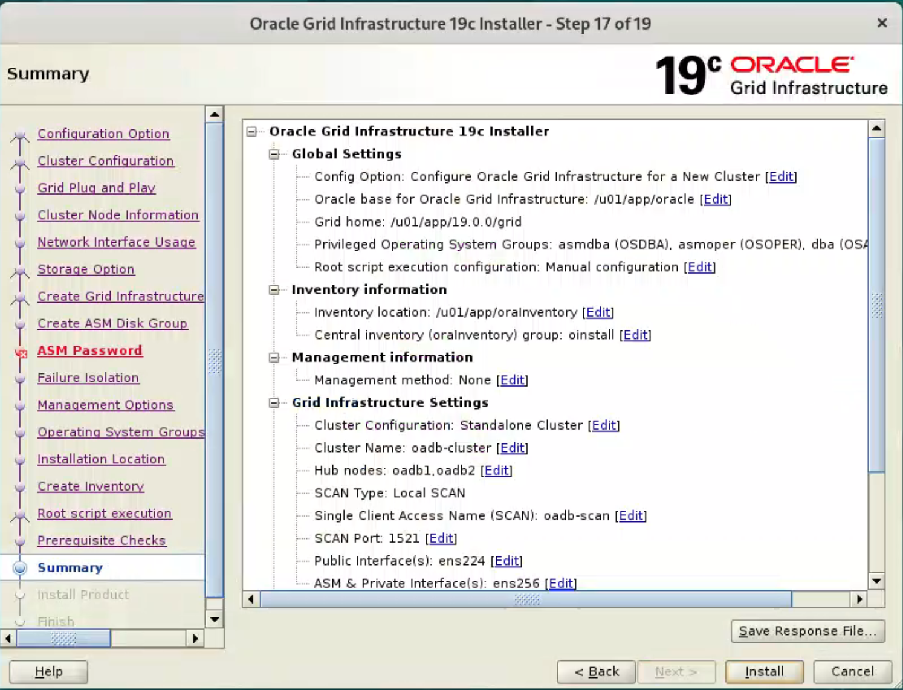Go to Operating System Groups step
Viewport: 903px width, 690px height.
pyautogui.click(x=121, y=432)
